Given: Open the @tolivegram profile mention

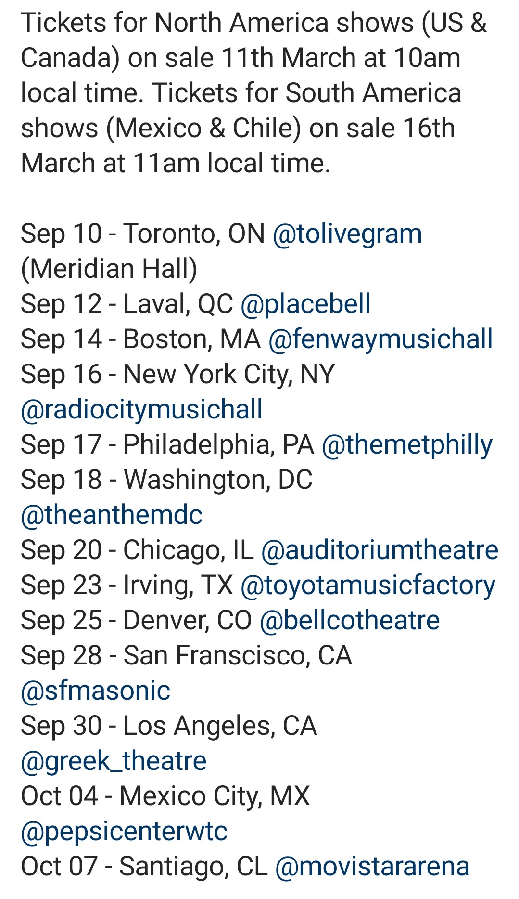Looking at the screenshot, I should click(347, 234).
